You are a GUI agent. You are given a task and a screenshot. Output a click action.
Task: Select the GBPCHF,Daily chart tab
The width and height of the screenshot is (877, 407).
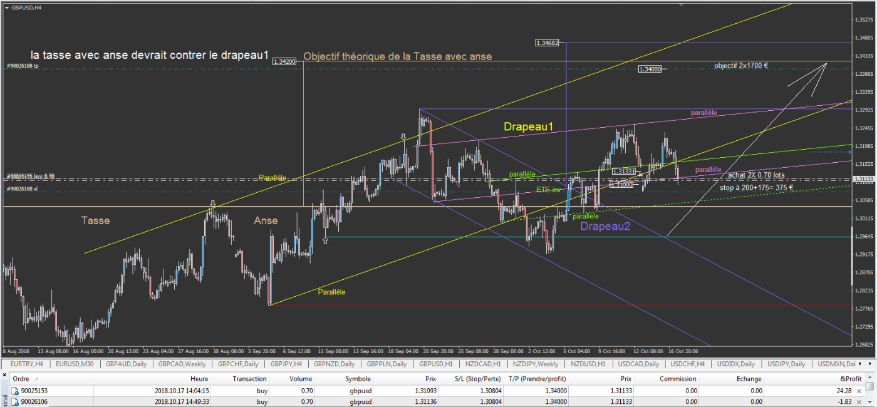pyautogui.click(x=237, y=364)
